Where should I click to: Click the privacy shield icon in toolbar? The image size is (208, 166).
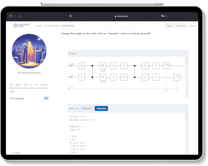pyautogui.click(x=71, y=16)
